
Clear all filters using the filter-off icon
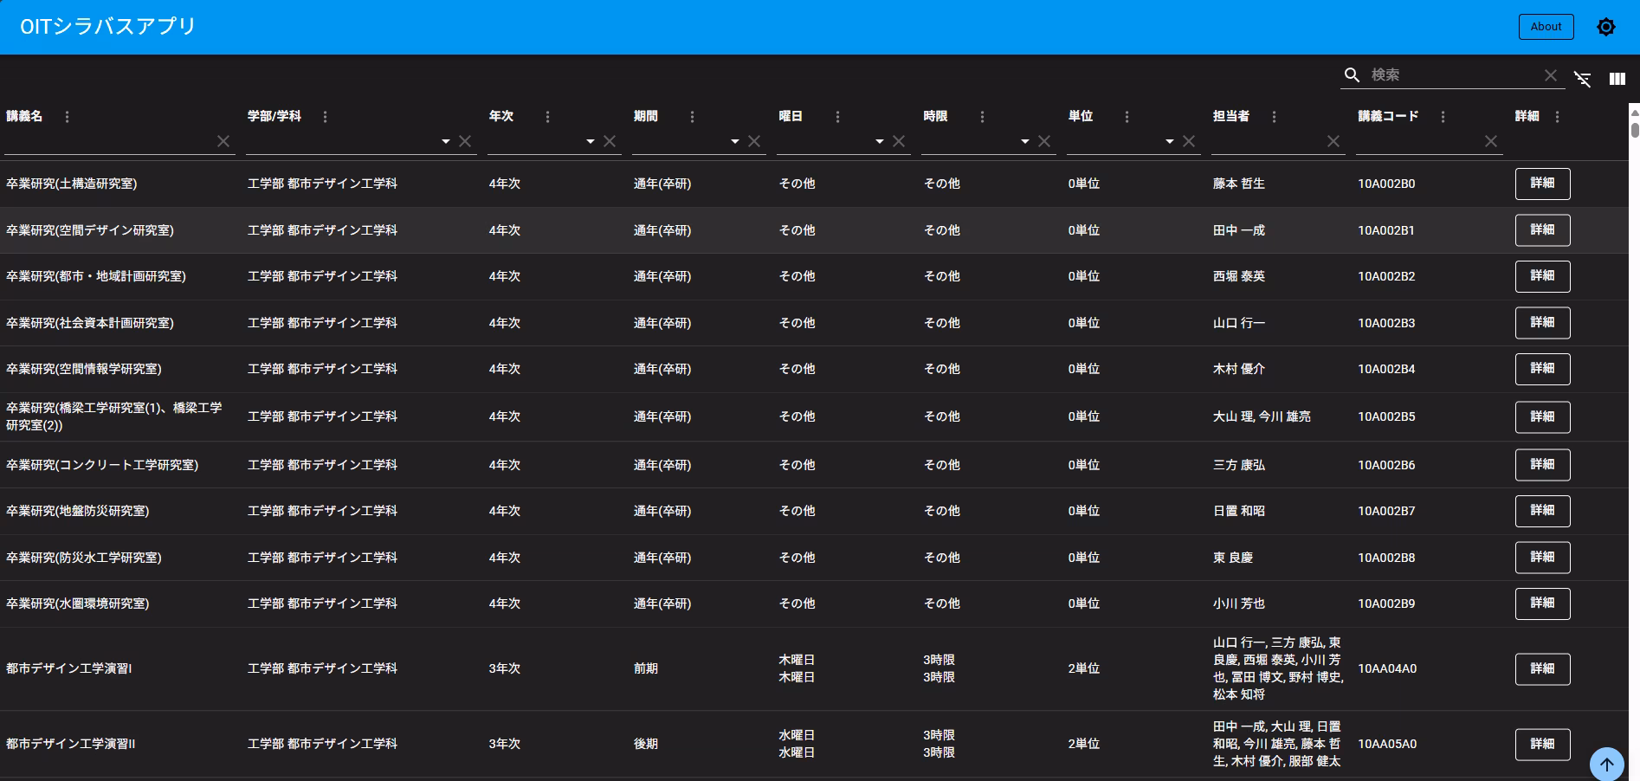[x=1582, y=79]
